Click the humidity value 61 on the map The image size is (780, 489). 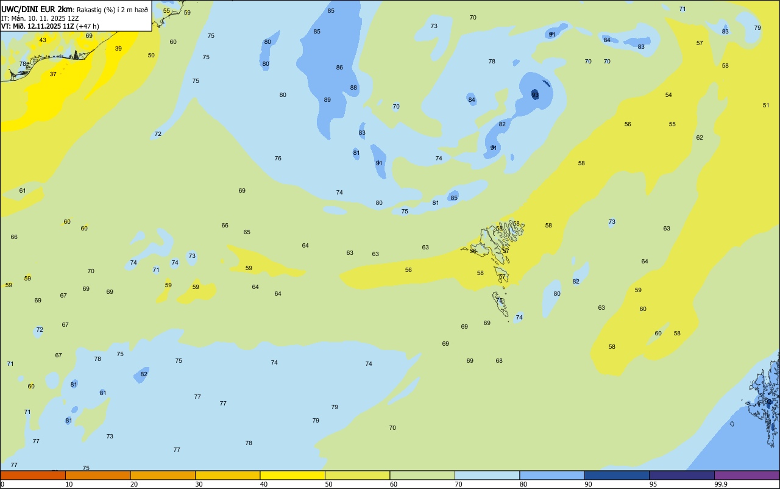click(23, 191)
